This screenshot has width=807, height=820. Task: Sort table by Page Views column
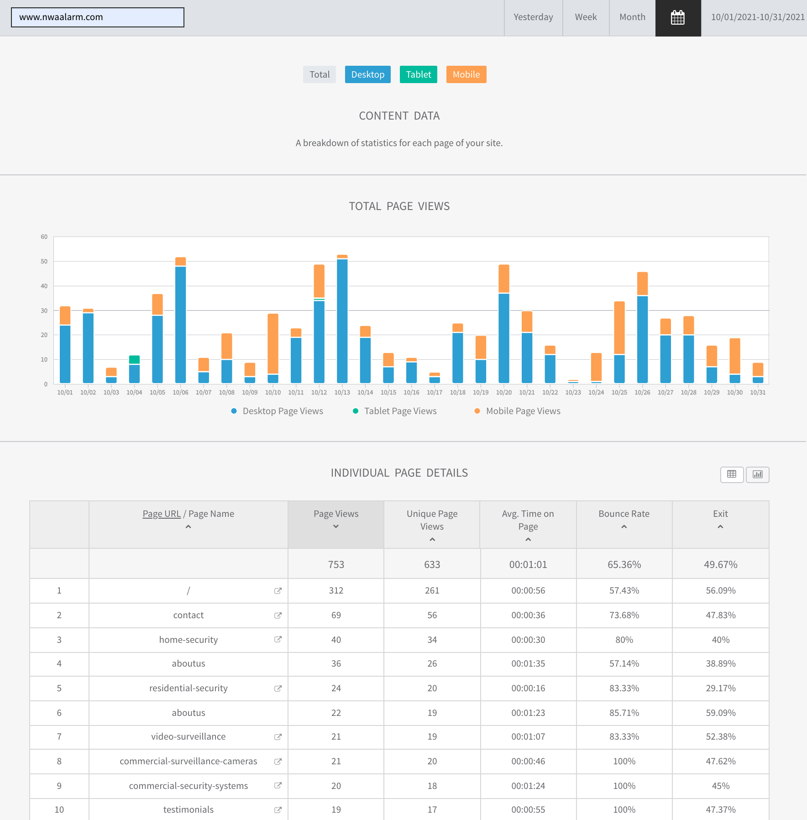(336, 520)
